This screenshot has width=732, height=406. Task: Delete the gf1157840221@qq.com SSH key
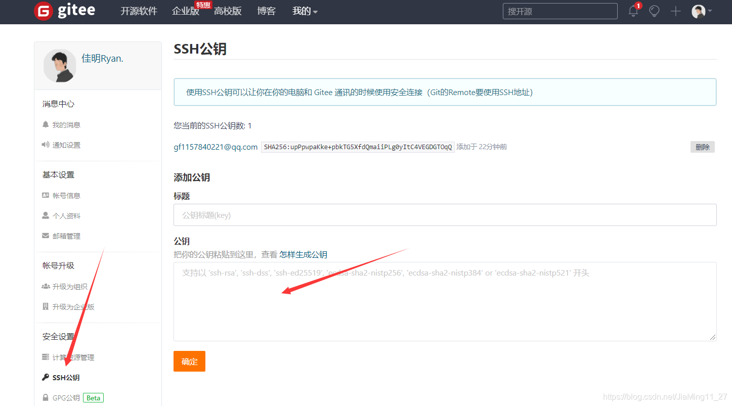[703, 147]
